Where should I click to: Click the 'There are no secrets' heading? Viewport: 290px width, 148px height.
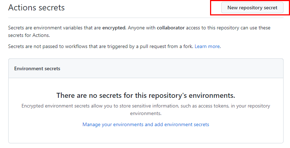point(146,95)
